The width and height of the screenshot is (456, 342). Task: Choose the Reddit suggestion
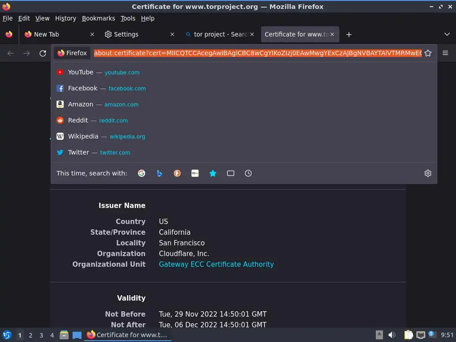[244, 120]
